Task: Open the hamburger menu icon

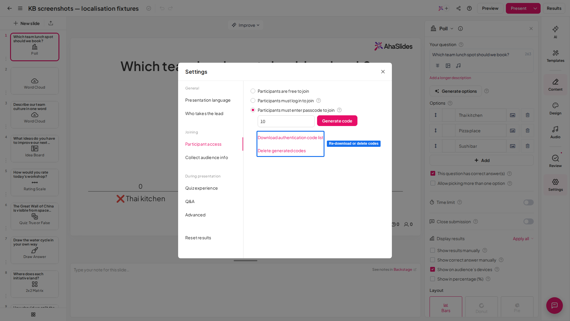Action: point(20,8)
